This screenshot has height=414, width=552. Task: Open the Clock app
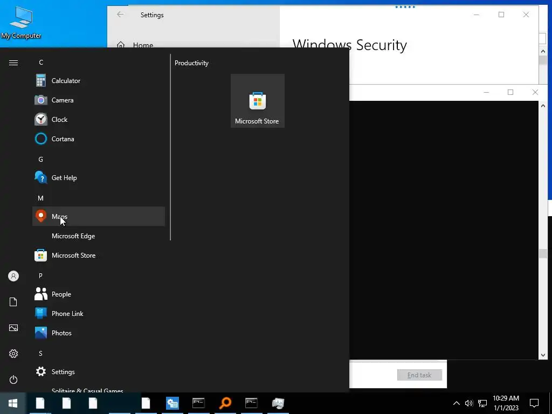tap(99, 119)
